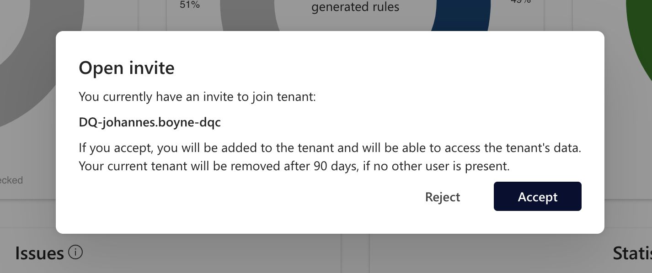The height and width of the screenshot is (273, 652).
Task: Select the tenant name DQ-johannes.boyne-dqc
Action: (150, 123)
